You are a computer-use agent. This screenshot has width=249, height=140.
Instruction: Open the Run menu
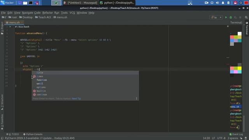(56, 13)
